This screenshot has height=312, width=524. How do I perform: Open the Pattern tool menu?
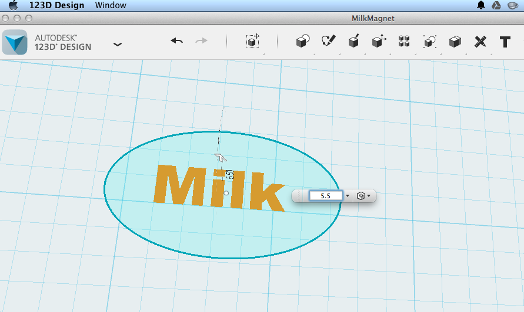click(x=404, y=41)
